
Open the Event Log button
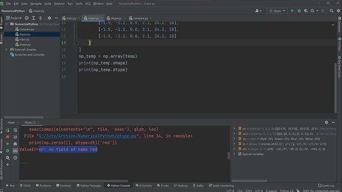(x=326, y=186)
